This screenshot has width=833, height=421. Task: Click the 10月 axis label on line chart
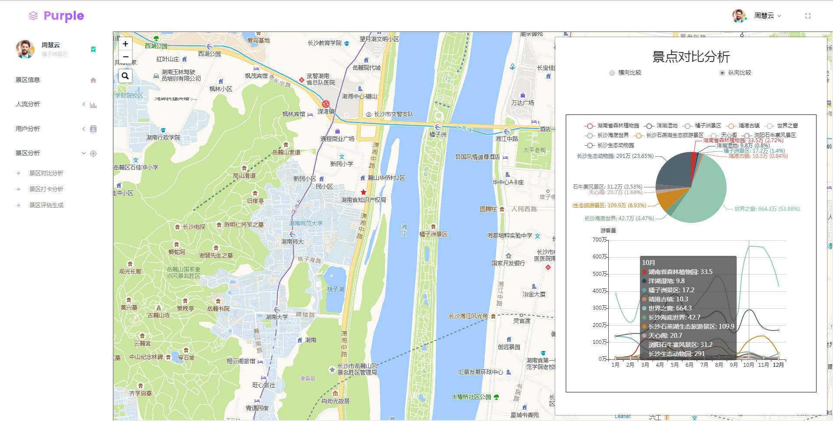pos(748,365)
